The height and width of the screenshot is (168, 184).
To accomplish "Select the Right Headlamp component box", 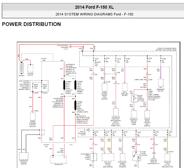I will pos(125,87).
